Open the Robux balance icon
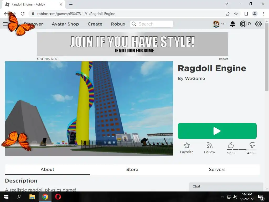The image size is (269, 202). (x=243, y=24)
